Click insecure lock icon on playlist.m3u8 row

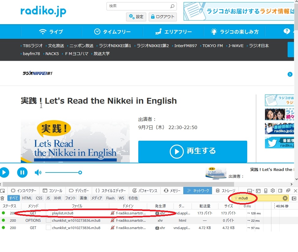point(113,213)
